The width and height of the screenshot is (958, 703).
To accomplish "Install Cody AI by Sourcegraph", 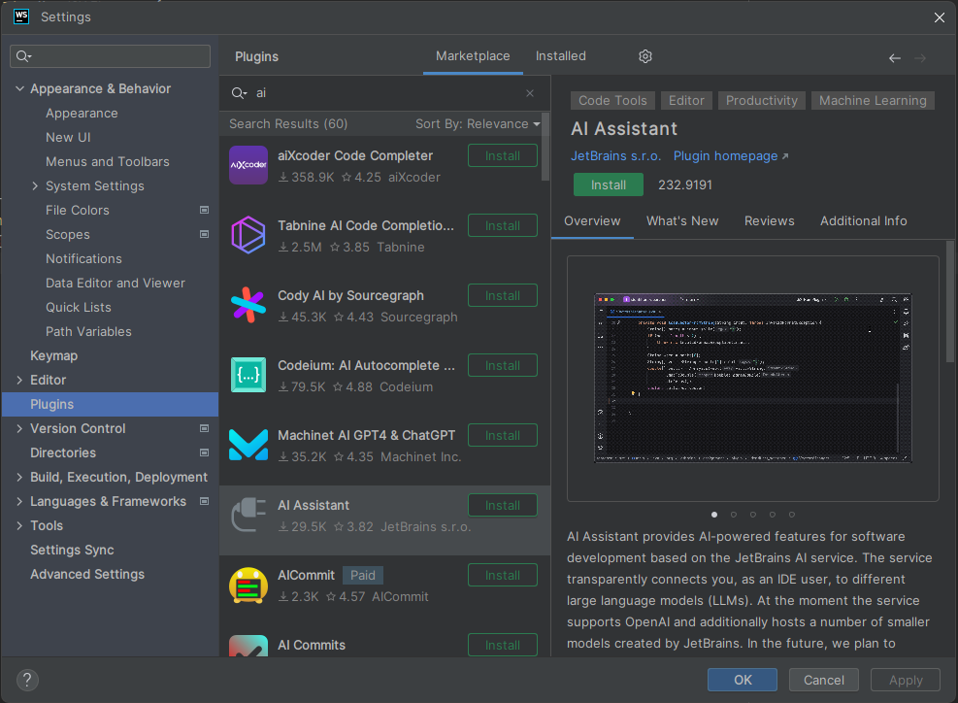I will coord(502,295).
